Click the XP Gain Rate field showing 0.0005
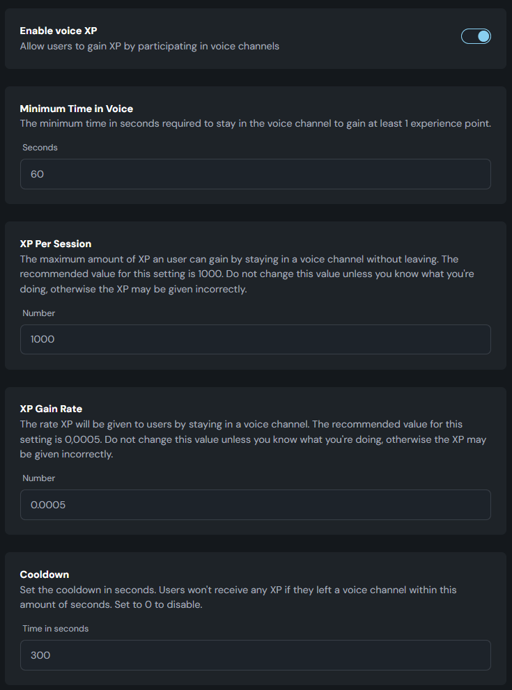 [256, 505]
